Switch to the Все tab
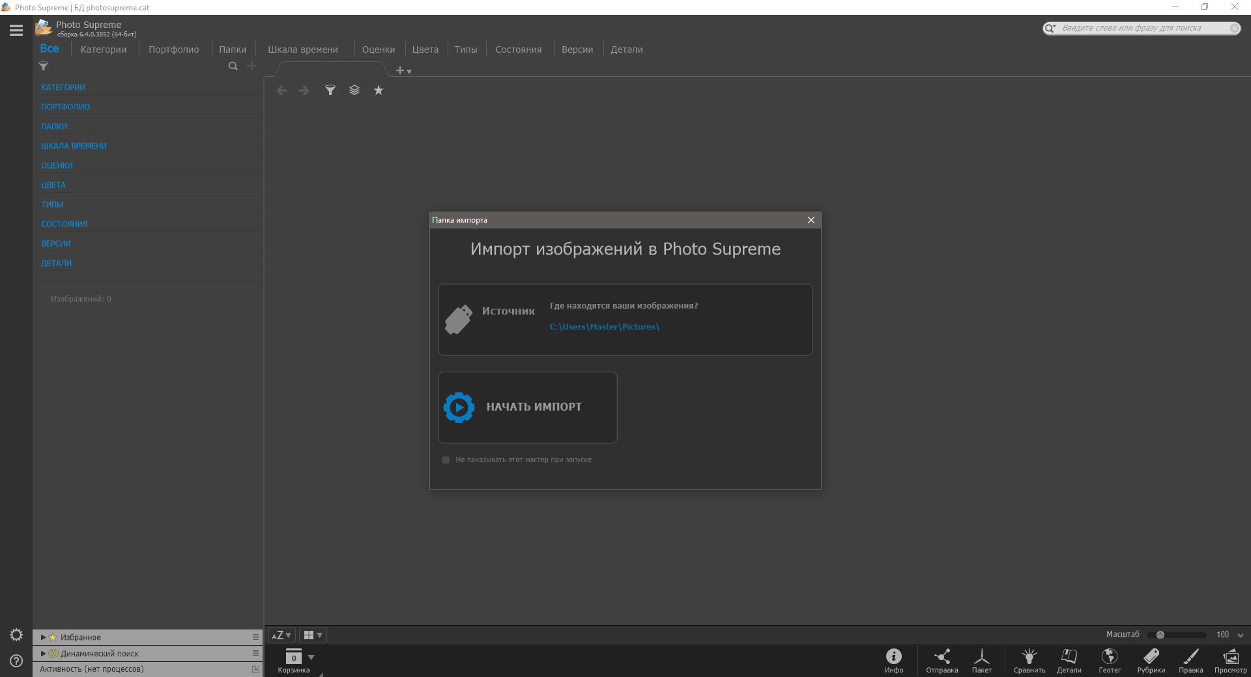The width and height of the screenshot is (1251, 677). coord(50,49)
